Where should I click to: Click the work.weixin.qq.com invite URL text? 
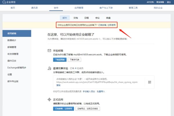[97, 82]
